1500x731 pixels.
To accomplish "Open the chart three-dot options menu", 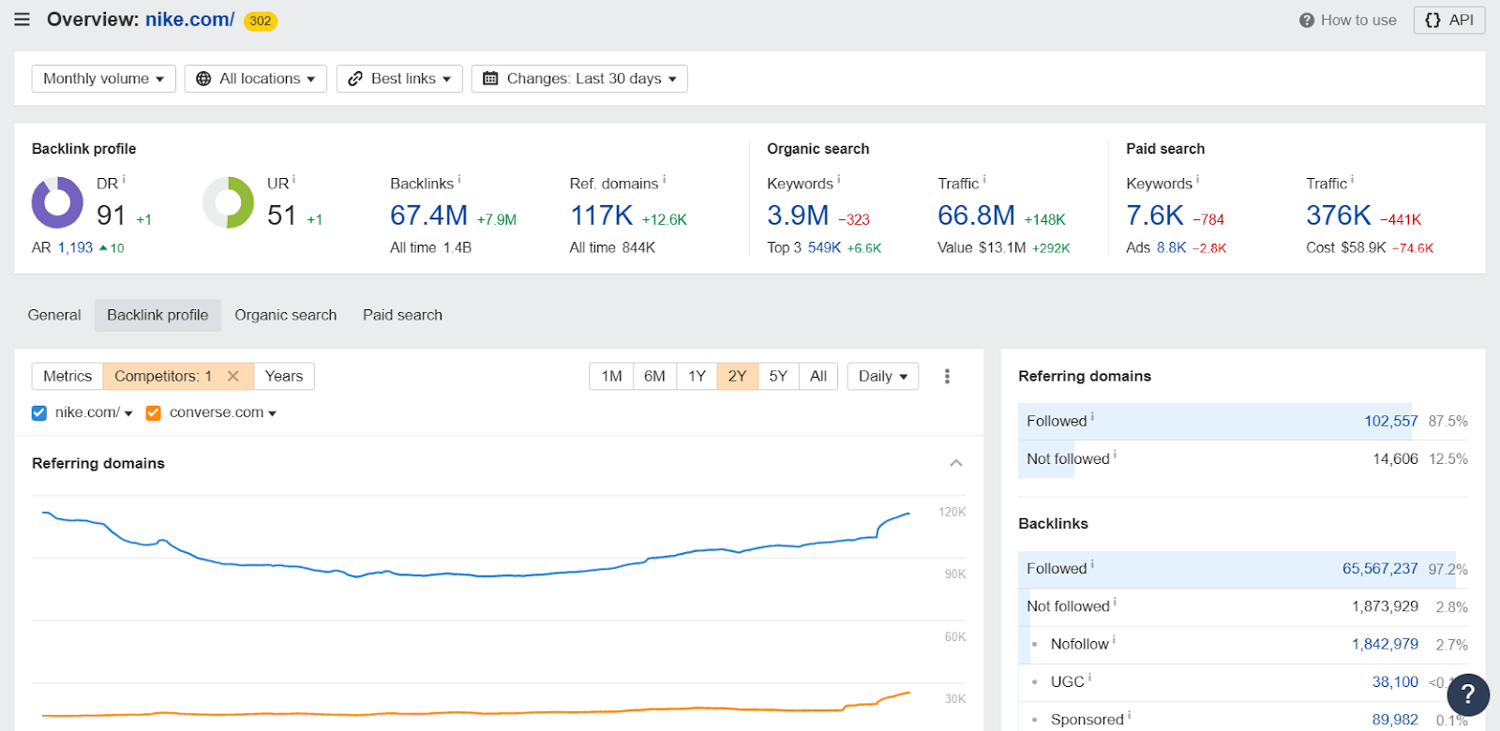I will [x=947, y=376].
